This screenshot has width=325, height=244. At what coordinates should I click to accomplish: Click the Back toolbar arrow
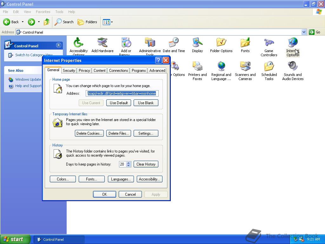pyautogui.click(x=11, y=22)
